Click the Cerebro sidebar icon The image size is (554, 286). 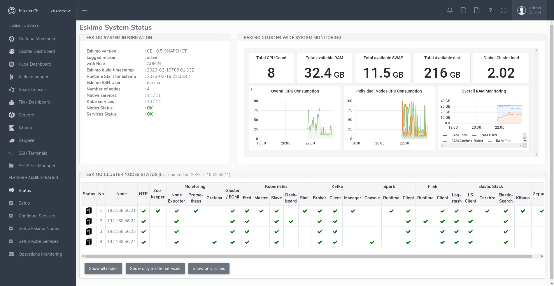11,115
